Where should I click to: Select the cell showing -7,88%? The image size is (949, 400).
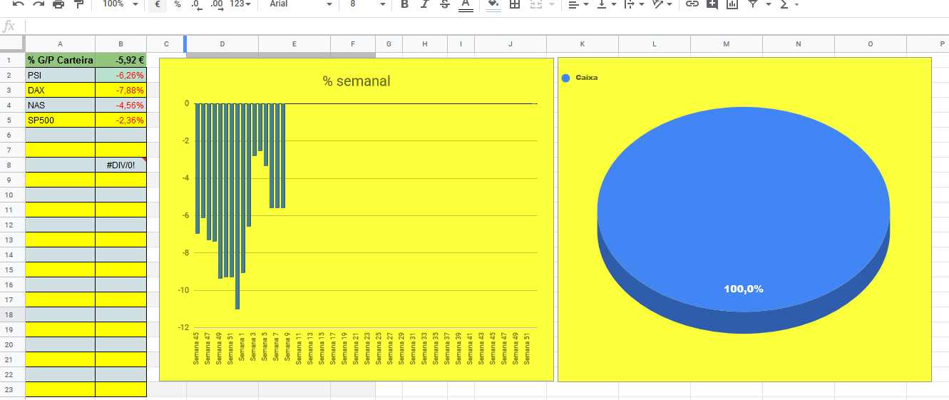(120, 90)
